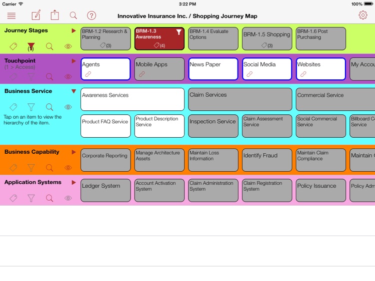Screen dimensions: 375x281
Task: Tap the link icon on Websites card
Action: [303, 74]
